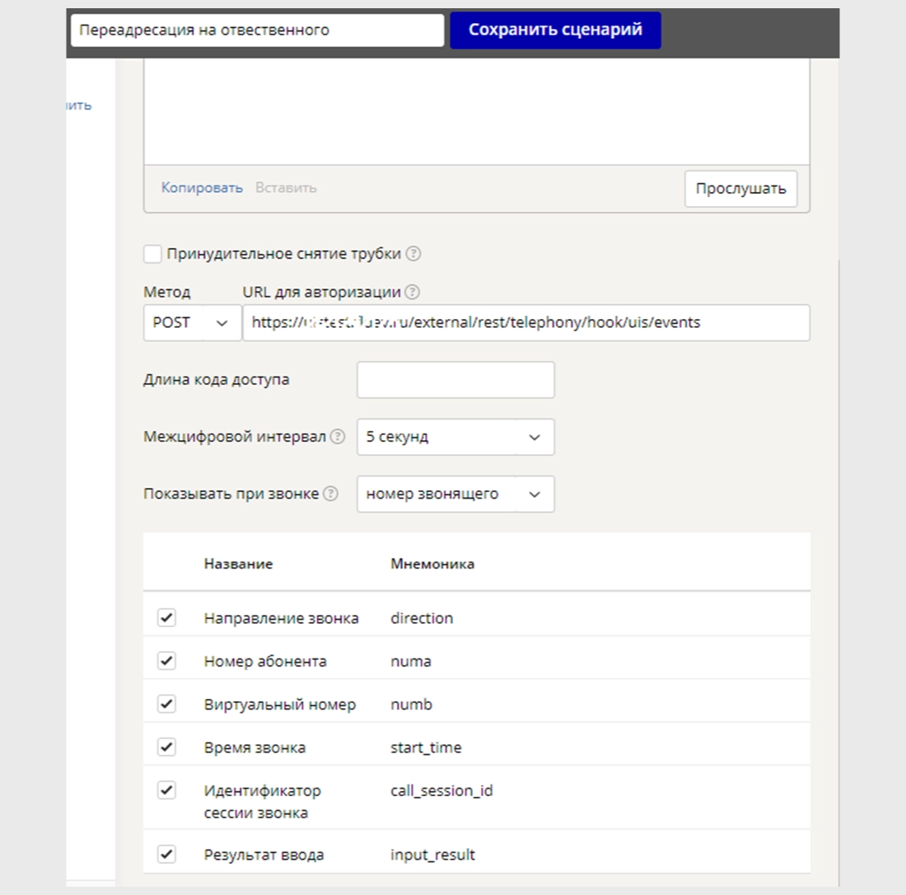Click the Направление звонка row label

pyautogui.click(x=282, y=618)
